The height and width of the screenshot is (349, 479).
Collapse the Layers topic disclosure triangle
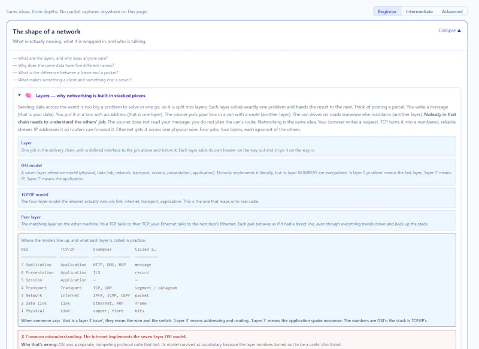pos(19,95)
